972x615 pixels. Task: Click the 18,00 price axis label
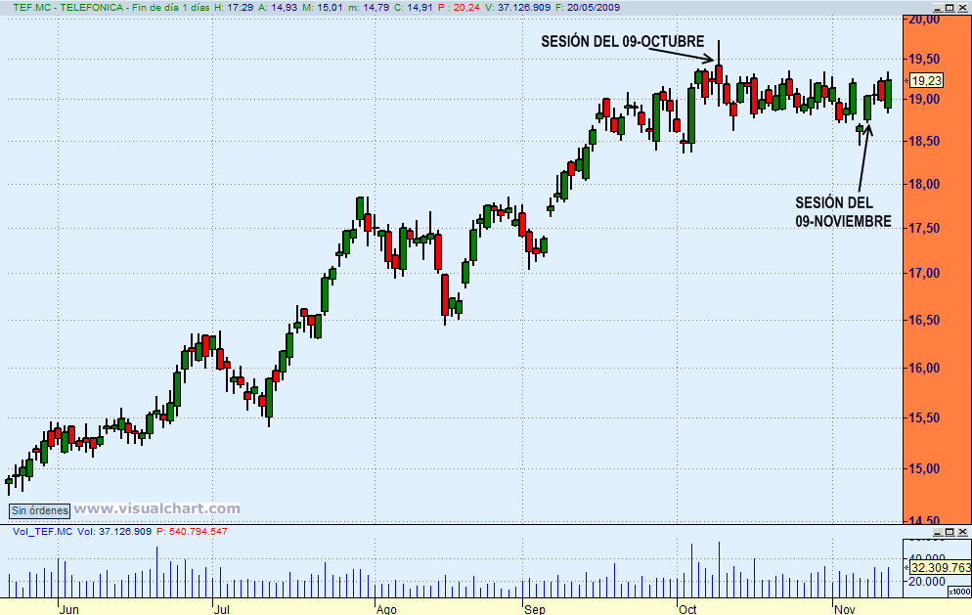(924, 184)
